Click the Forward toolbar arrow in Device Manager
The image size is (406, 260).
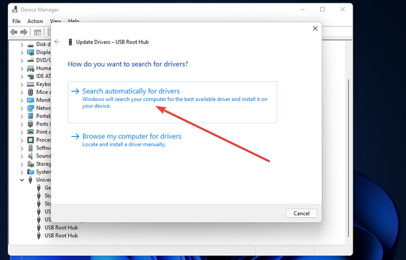[x=24, y=32]
